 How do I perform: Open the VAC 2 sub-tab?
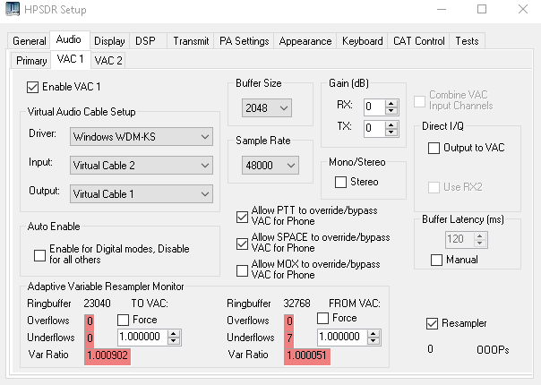[x=108, y=61]
